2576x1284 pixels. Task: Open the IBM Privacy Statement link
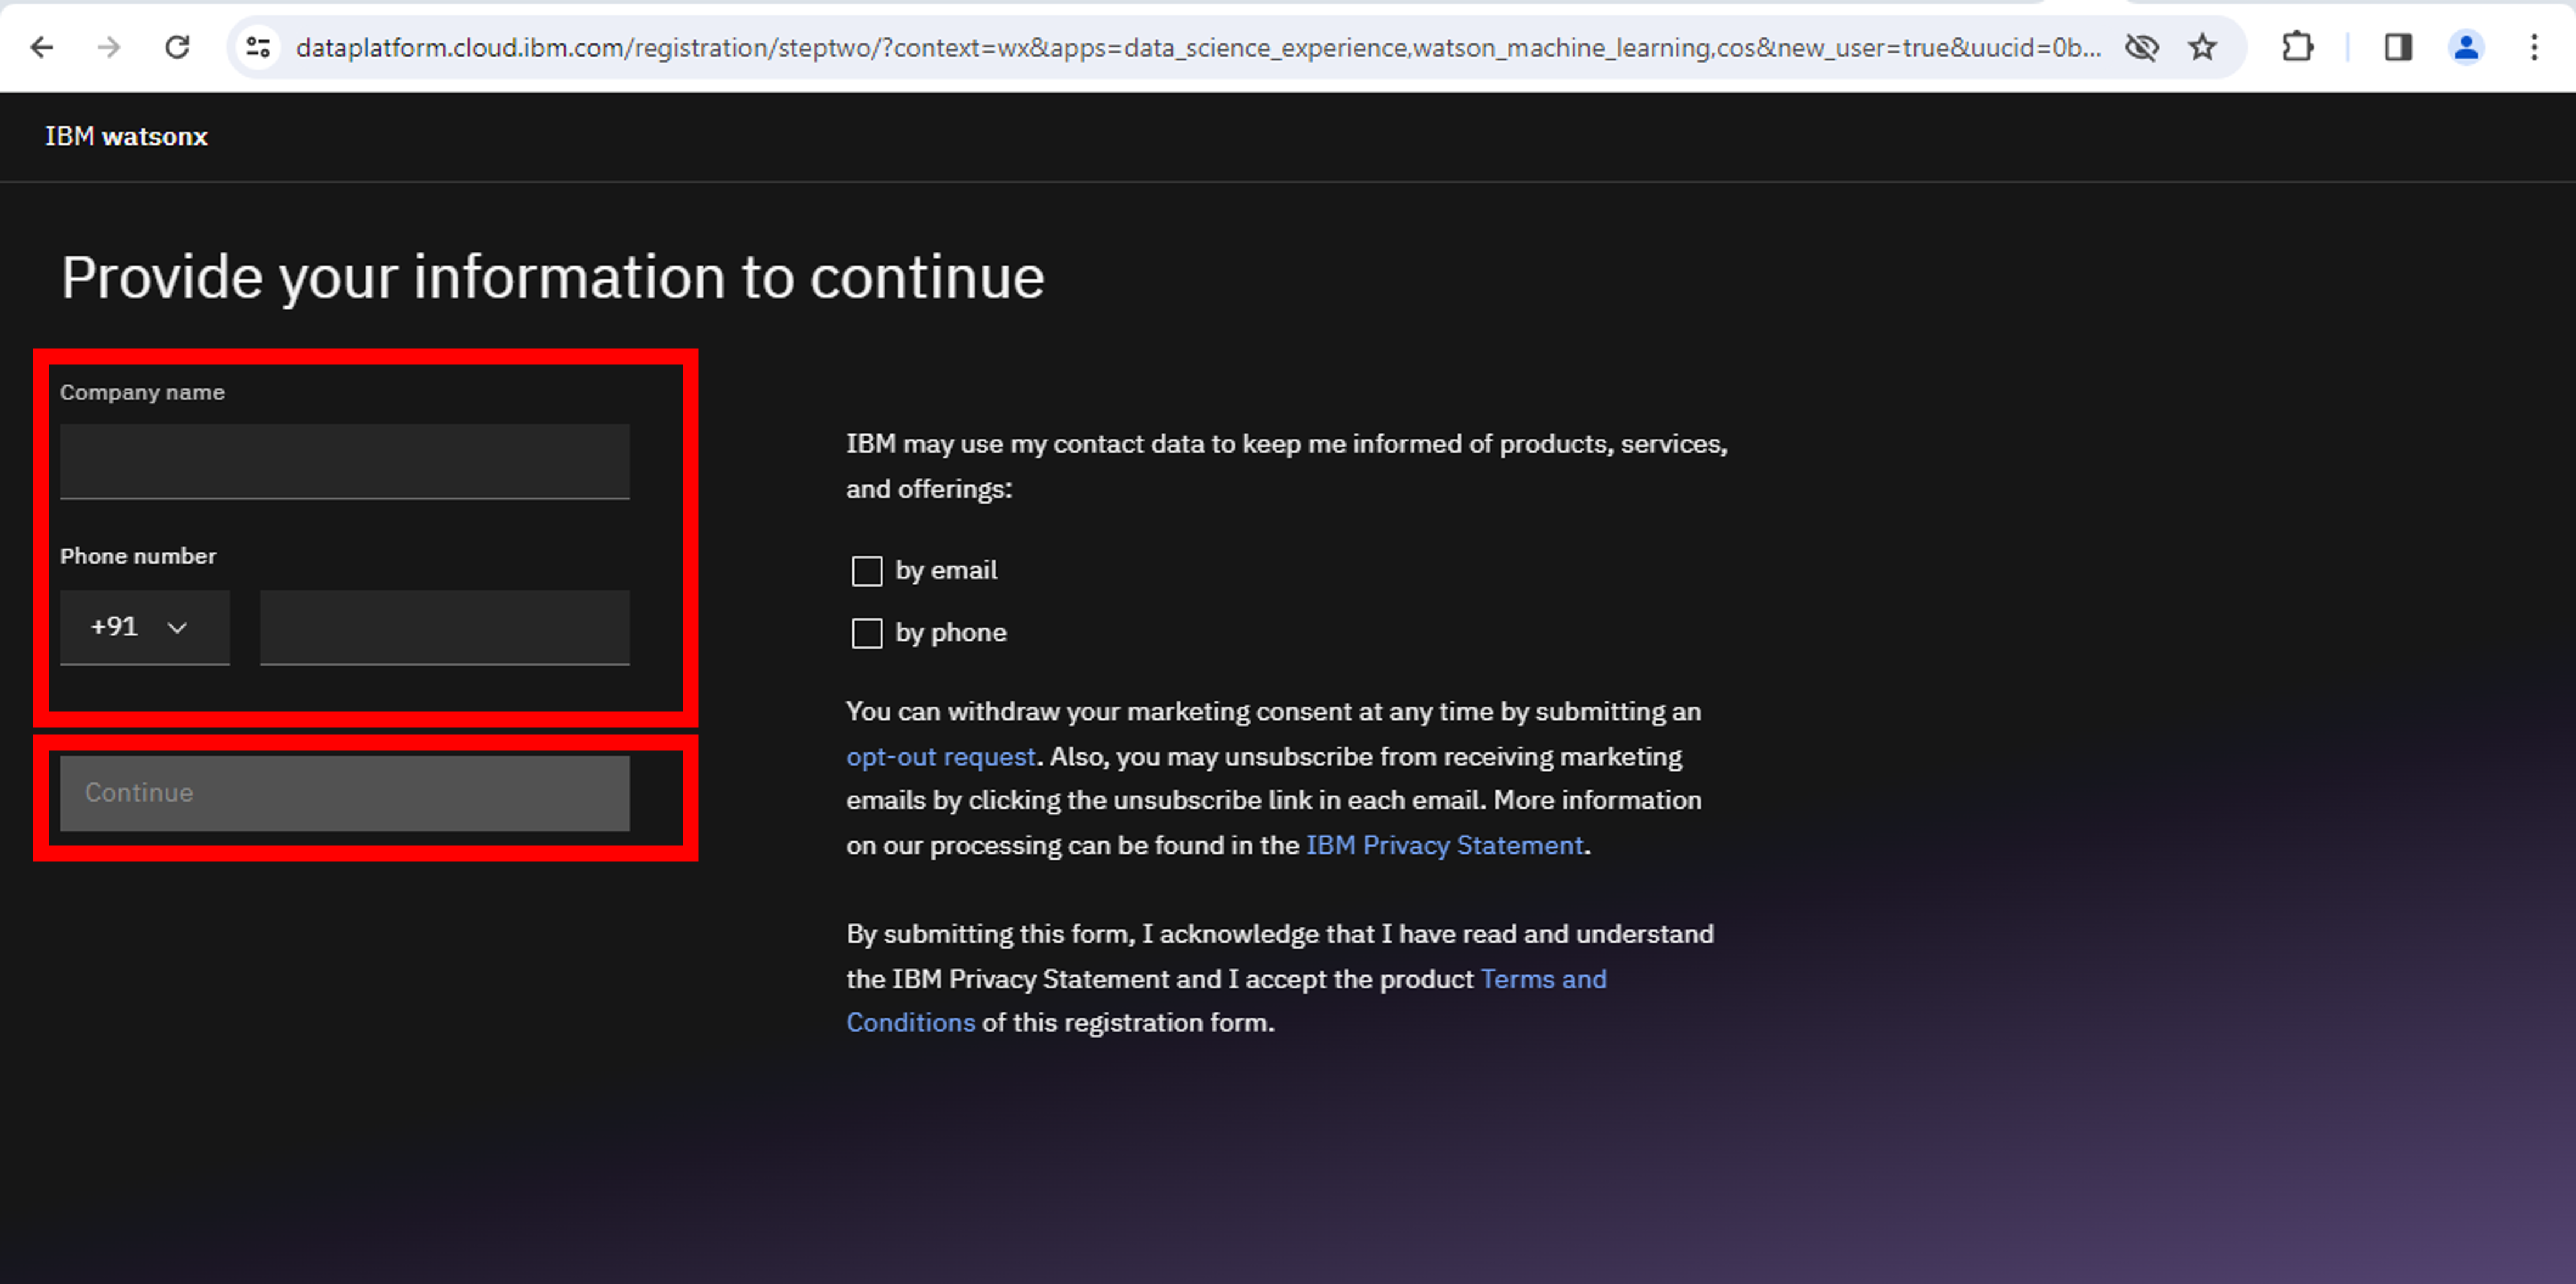[1444, 846]
